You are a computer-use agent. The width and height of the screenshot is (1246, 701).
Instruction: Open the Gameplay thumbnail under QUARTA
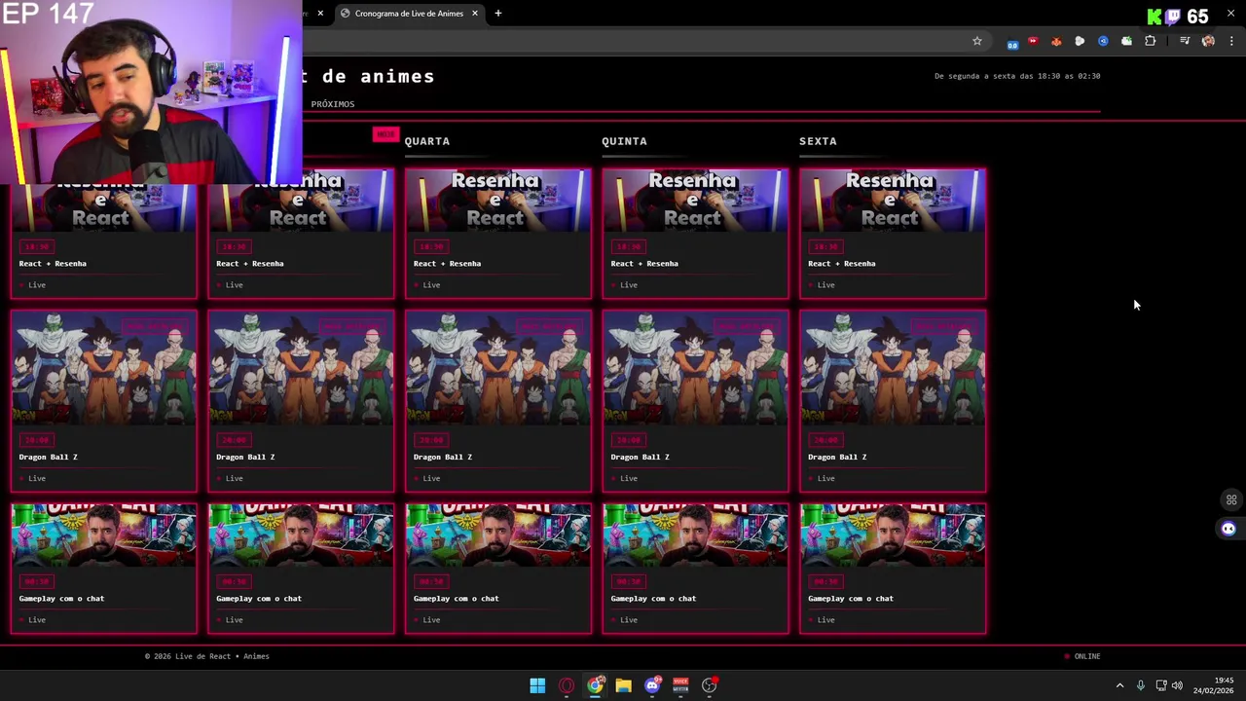click(x=497, y=535)
